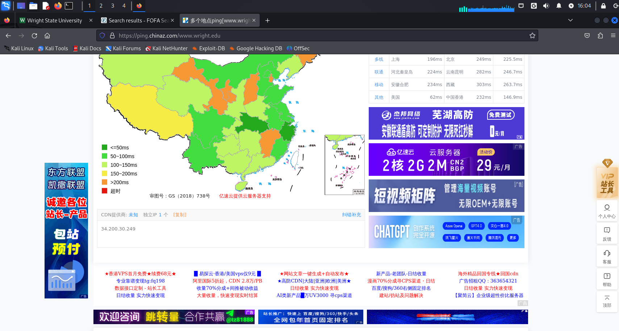The height and width of the screenshot is (331, 619).
Task: Switch to the Wright State University tab
Action: [x=54, y=21]
